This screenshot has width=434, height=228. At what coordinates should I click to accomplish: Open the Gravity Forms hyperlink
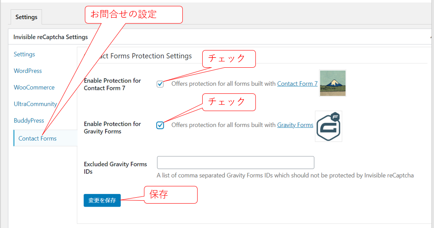(x=295, y=125)
